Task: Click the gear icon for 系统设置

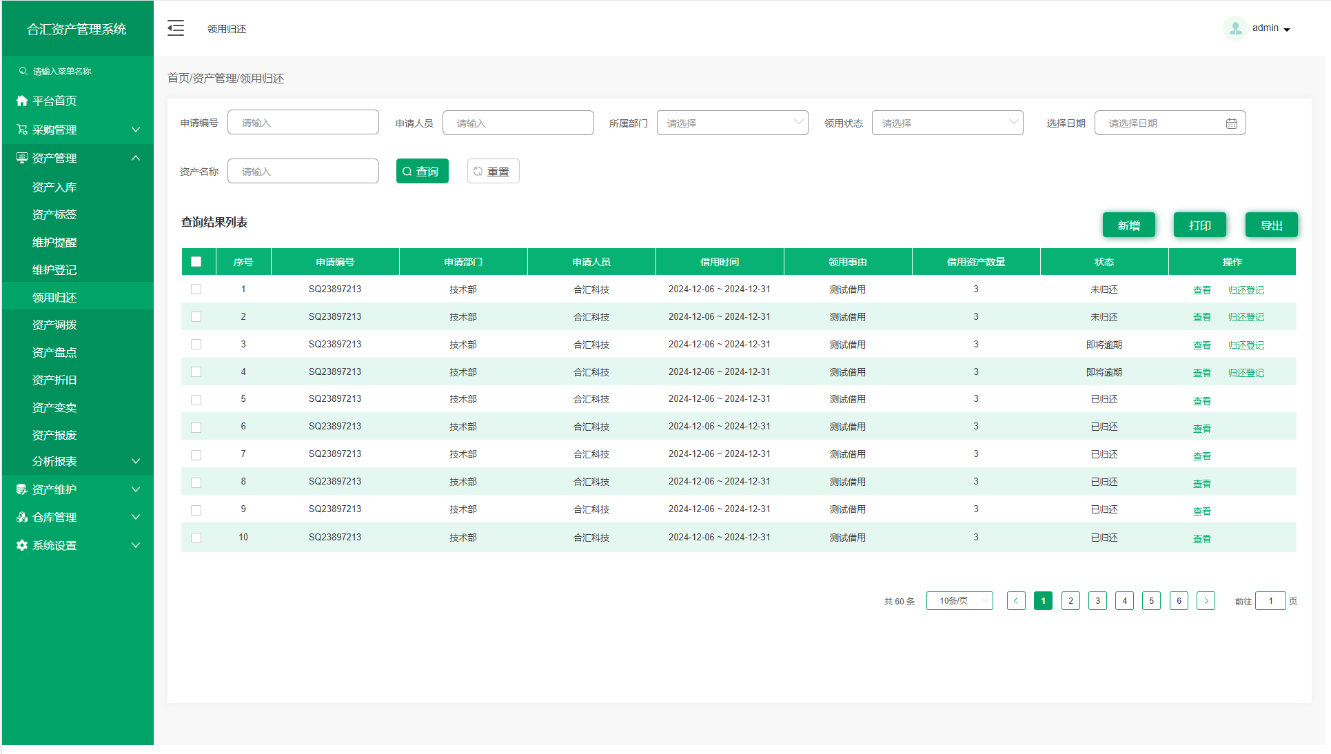Action: 22,545
